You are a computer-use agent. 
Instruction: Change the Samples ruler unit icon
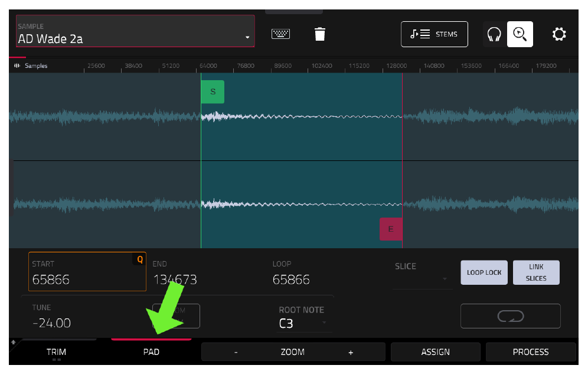[x=17, y=65]
